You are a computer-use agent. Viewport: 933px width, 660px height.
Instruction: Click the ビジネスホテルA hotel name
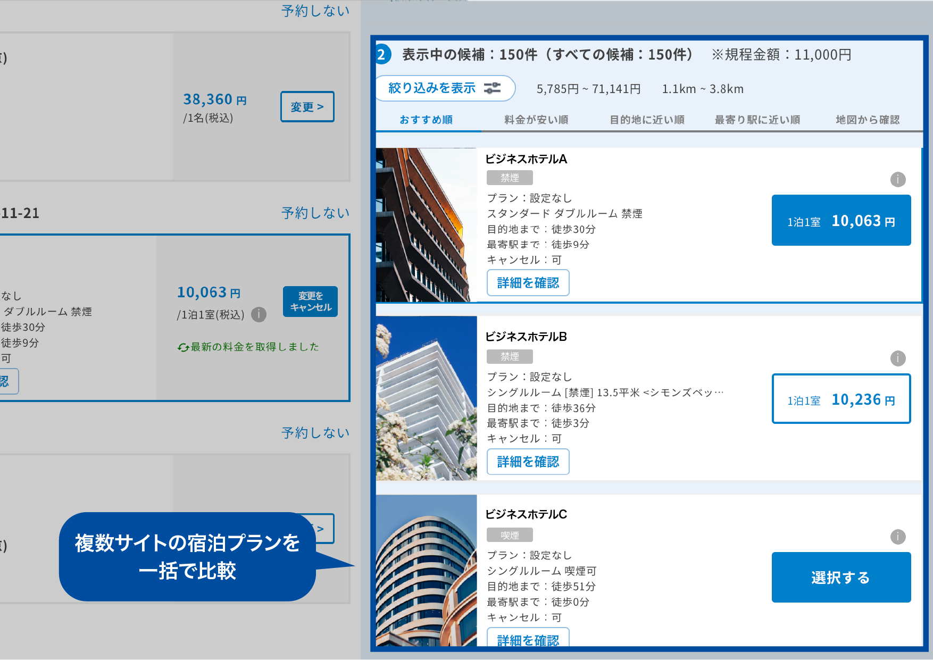point(526,159)
